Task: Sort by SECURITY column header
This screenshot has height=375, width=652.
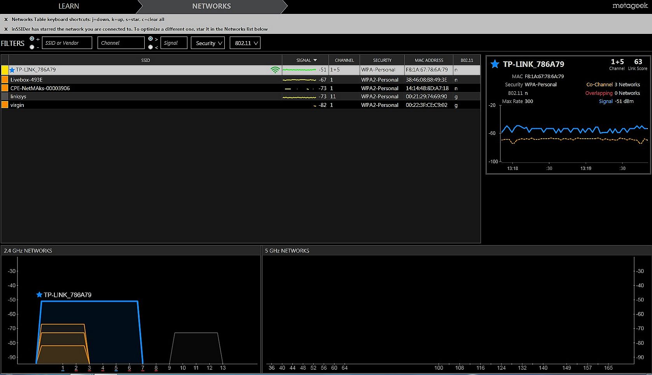Action: pyautogui.click(x=382, y=60)
